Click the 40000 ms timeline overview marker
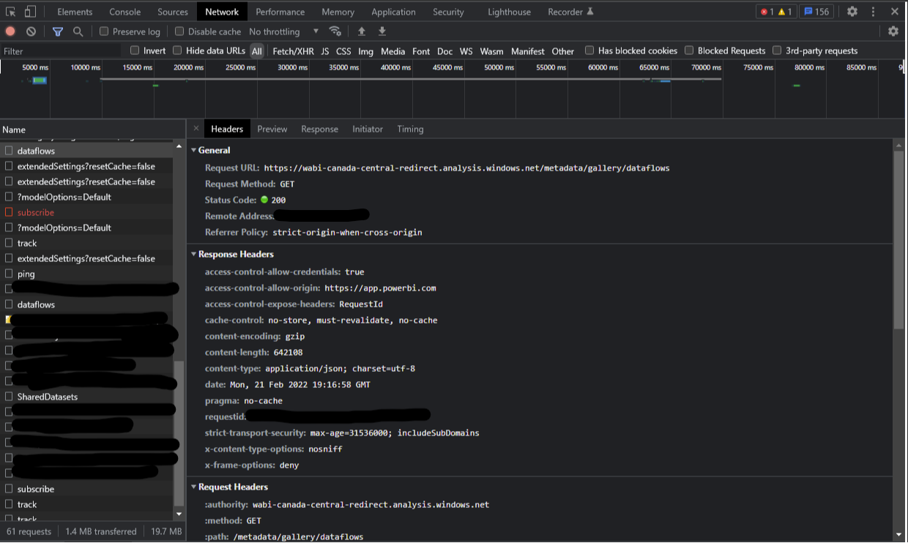 click(395, 67)
